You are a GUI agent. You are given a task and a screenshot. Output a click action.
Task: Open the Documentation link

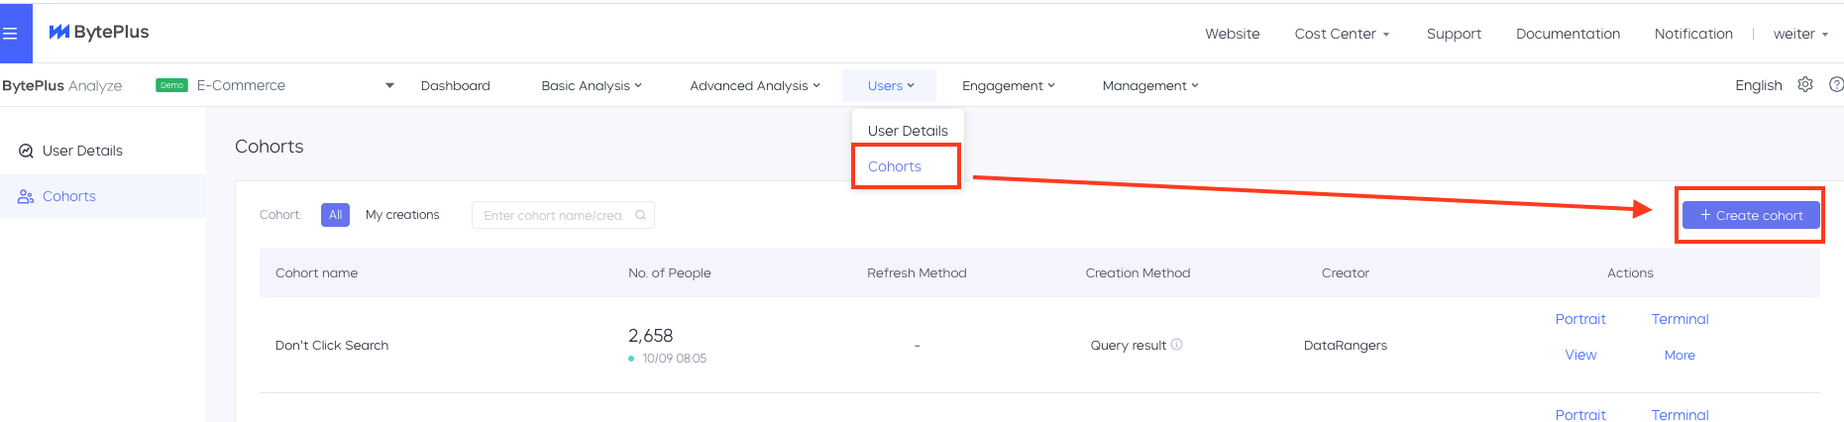click(x=1568, y=34)
